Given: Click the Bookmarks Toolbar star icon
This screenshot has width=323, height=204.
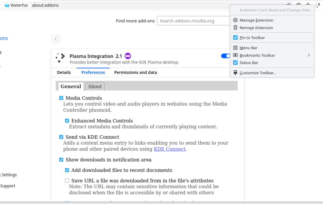Looking at the screenshot, I should [x=235, y=55].
